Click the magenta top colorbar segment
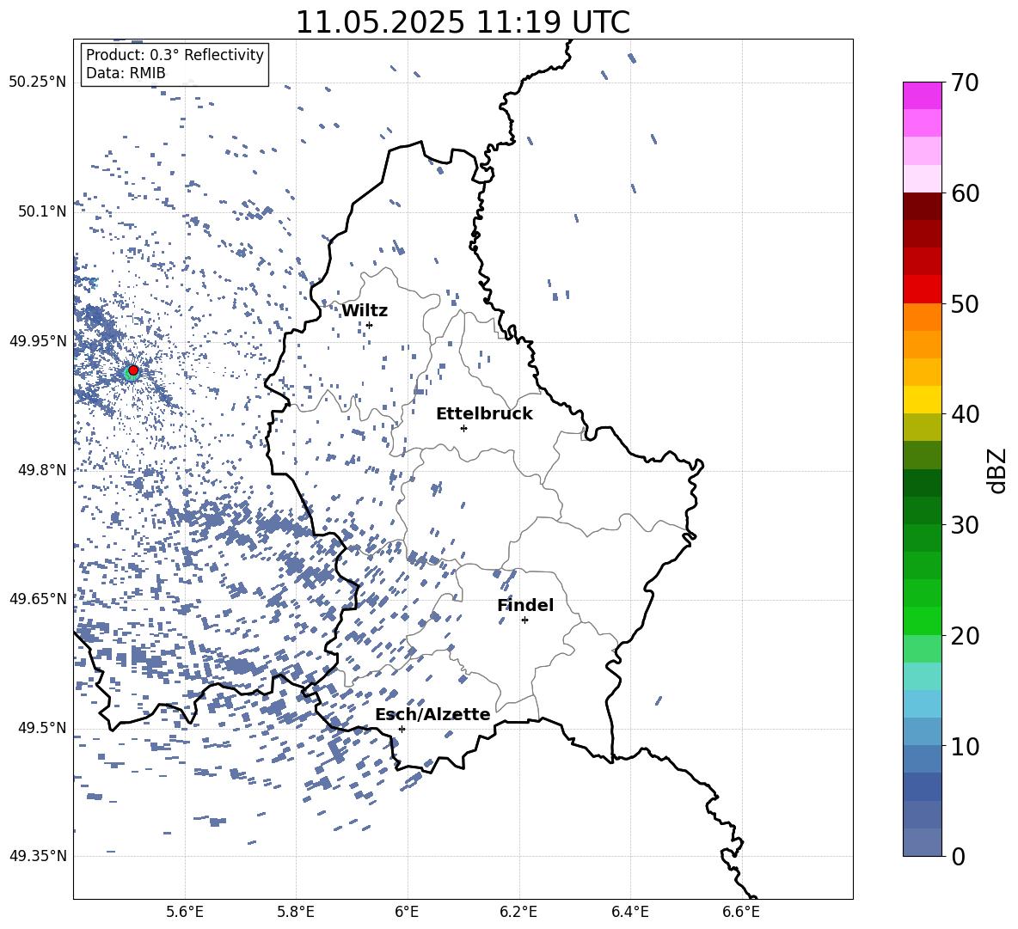Screen dimensions: 1018x929 [922, 95]
